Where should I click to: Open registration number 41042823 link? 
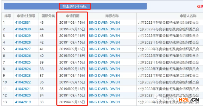23,76
